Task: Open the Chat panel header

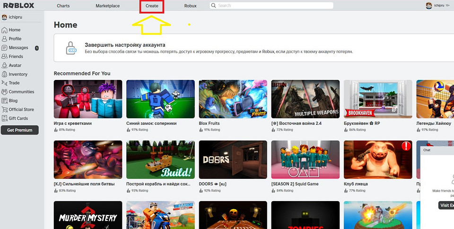Action: pyautogui.click(x=437, y=150)
